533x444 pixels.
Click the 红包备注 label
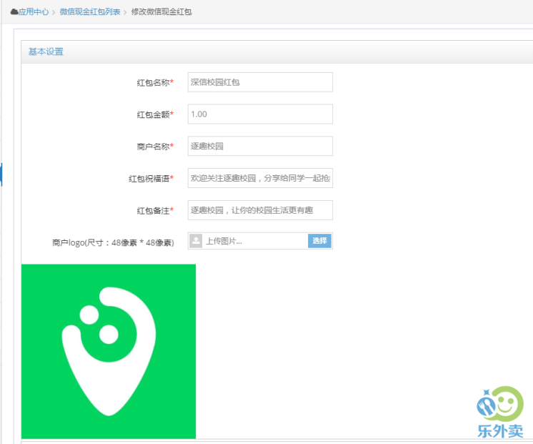[x=155, y=210]
